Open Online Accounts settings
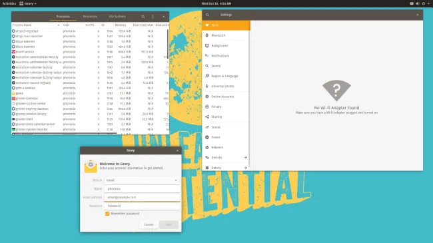 (x=226, y=97)
